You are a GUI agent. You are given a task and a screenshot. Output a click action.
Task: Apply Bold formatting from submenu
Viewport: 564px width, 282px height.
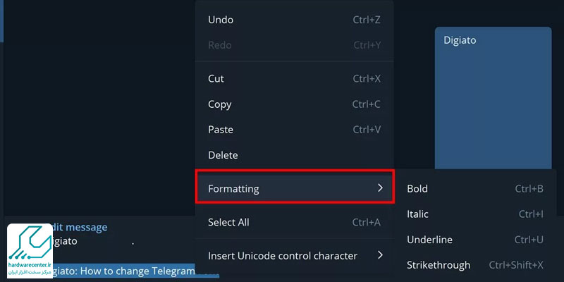click(x=474, y=188)
